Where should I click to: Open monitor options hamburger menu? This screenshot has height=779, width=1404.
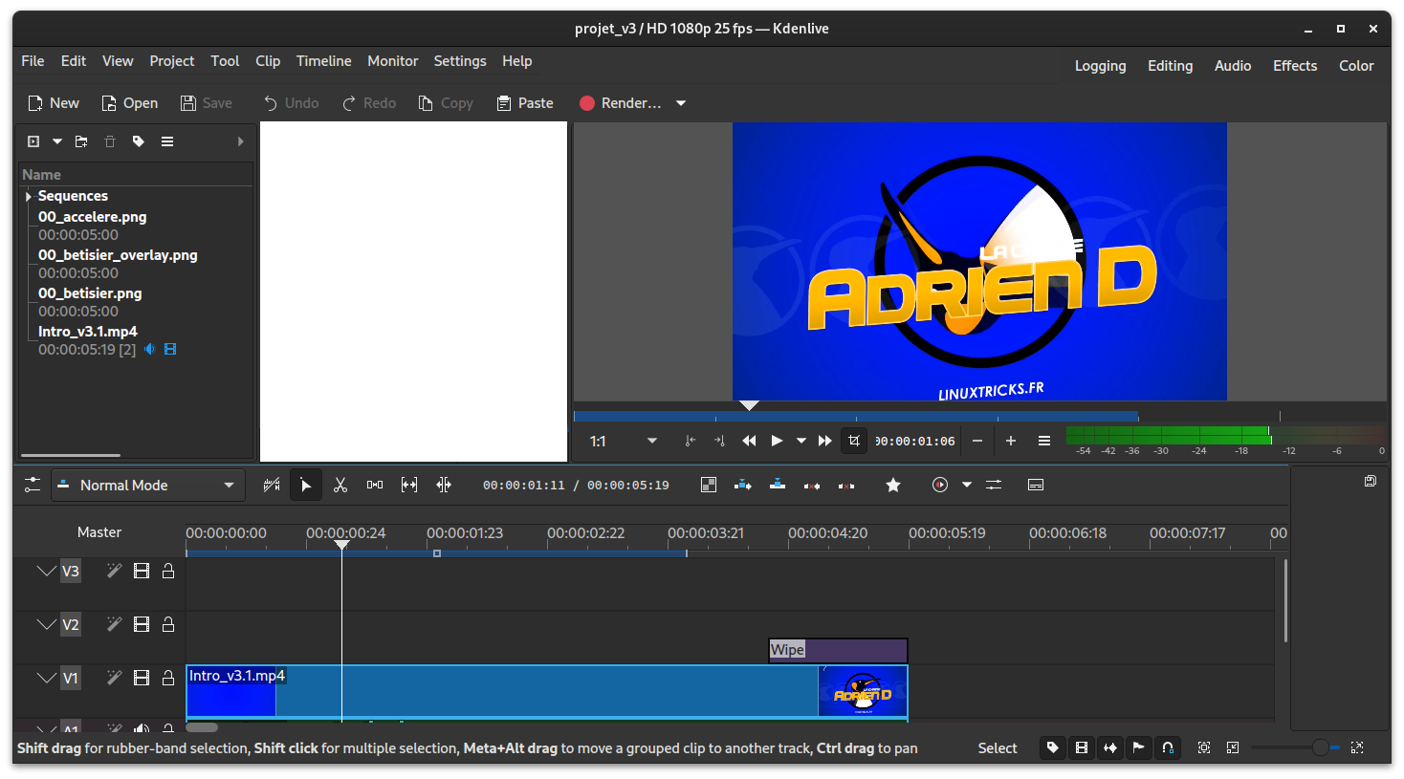click(x=1044, y=441)
